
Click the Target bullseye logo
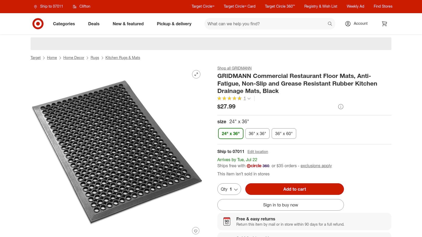pos(38,24)
